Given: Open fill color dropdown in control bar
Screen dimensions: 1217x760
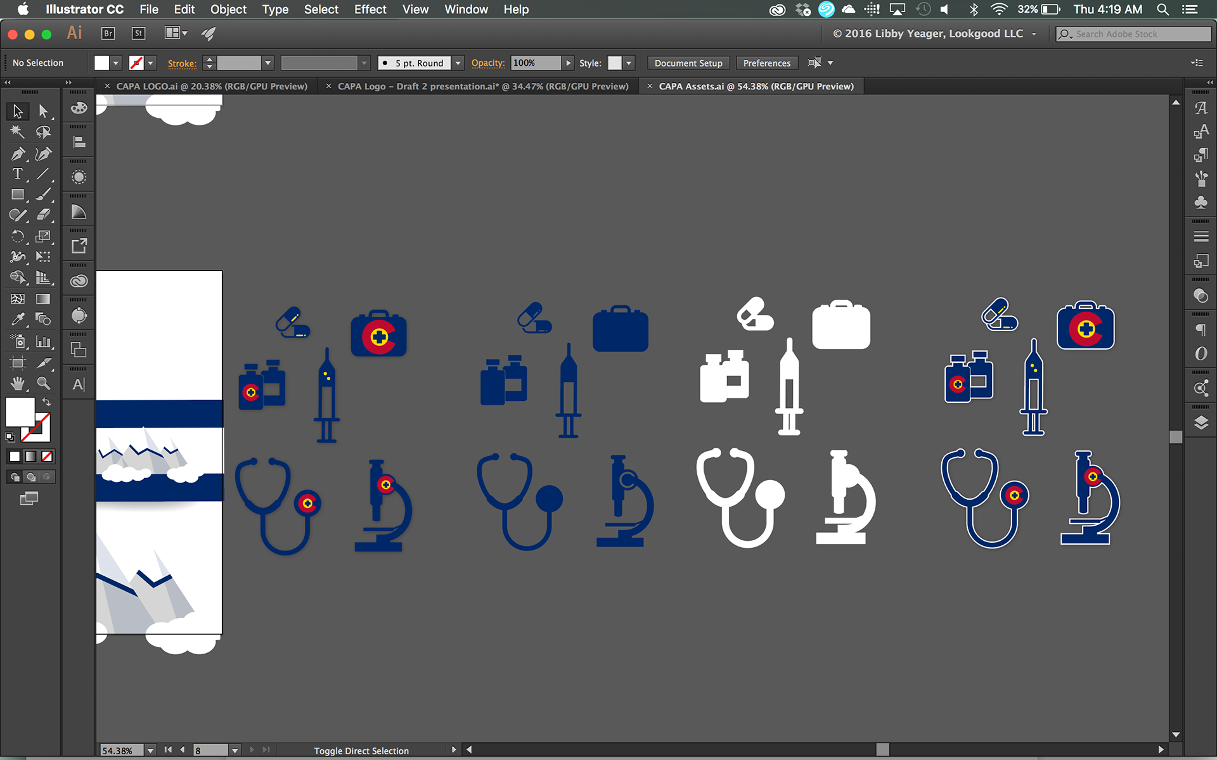Looking at the screenshot, I should coord(116,63).
